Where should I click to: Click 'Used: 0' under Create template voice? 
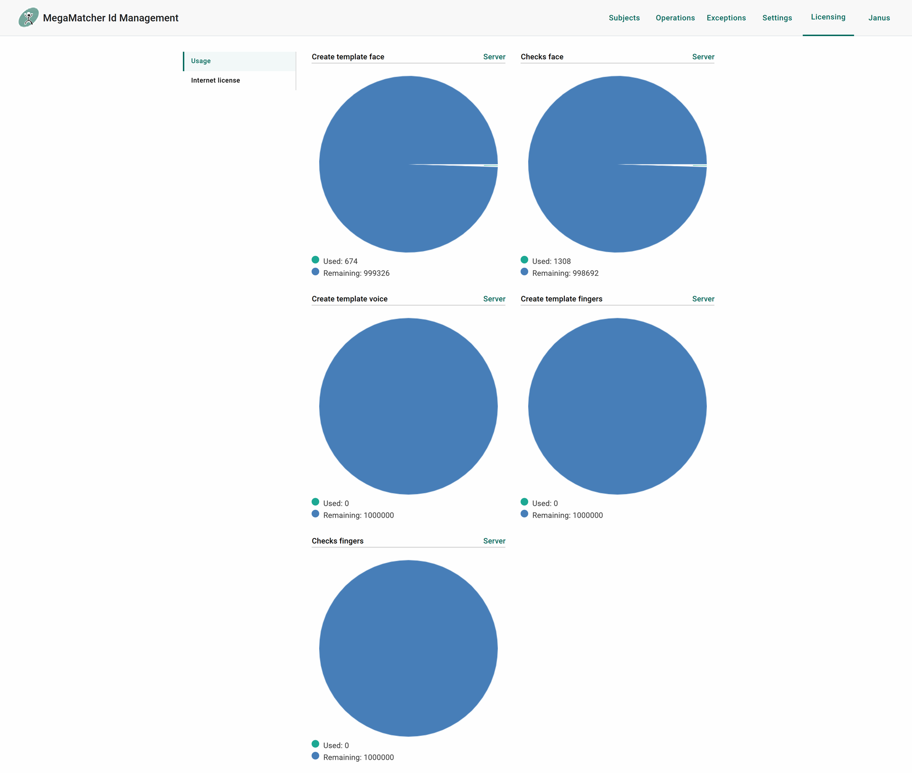336,504
